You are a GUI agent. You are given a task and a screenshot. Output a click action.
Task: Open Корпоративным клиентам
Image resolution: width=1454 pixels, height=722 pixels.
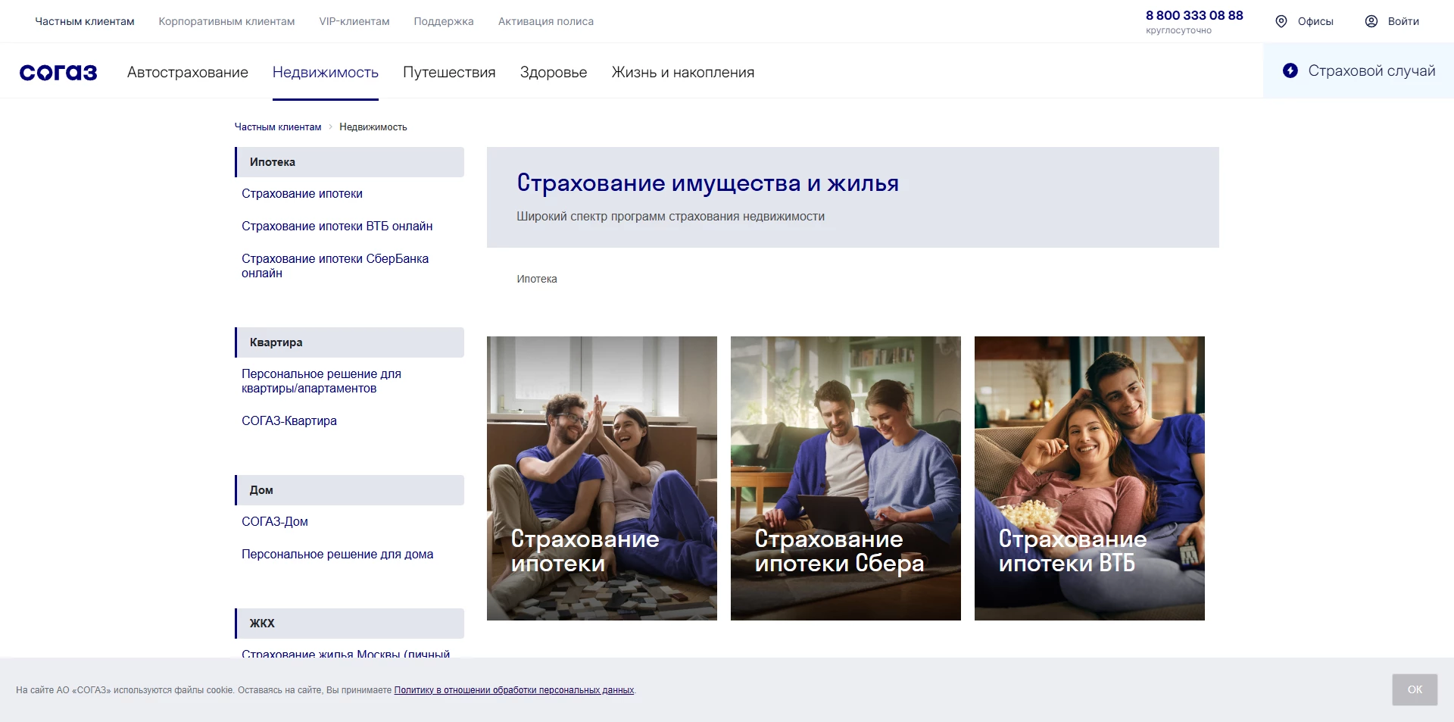click(x=225, y=21)
